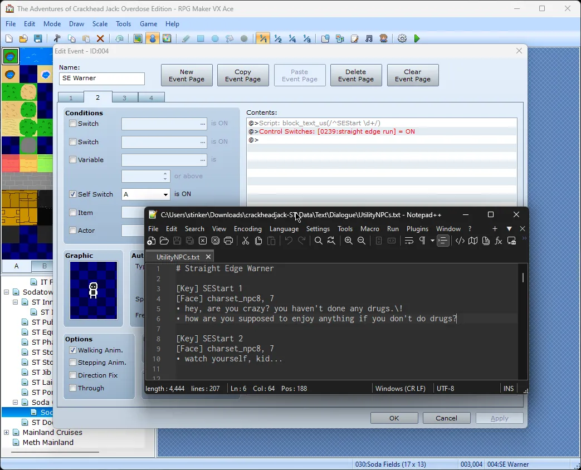Click the Copy Event Page button

243,75
